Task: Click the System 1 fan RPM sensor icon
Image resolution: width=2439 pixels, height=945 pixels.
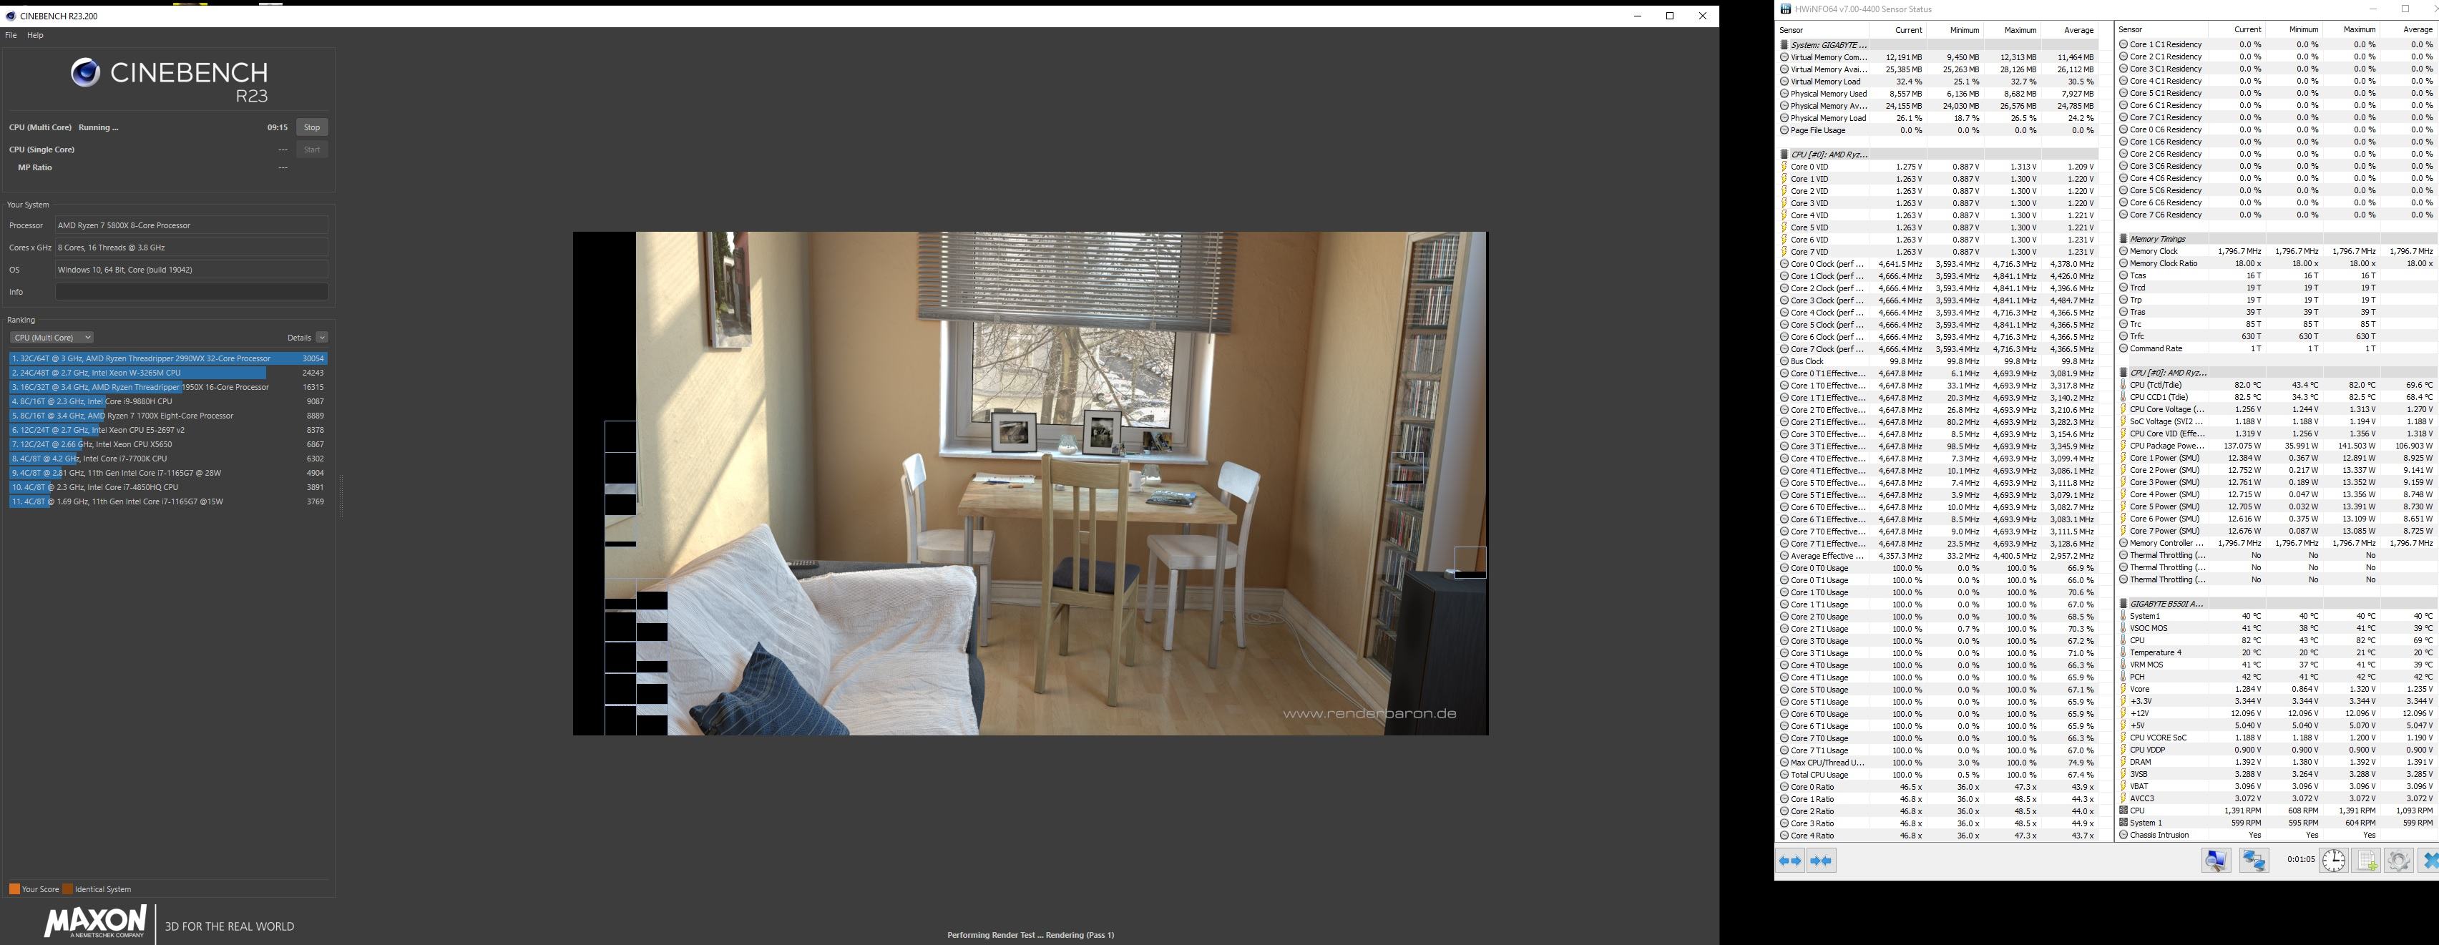Action: (2123, 823)
